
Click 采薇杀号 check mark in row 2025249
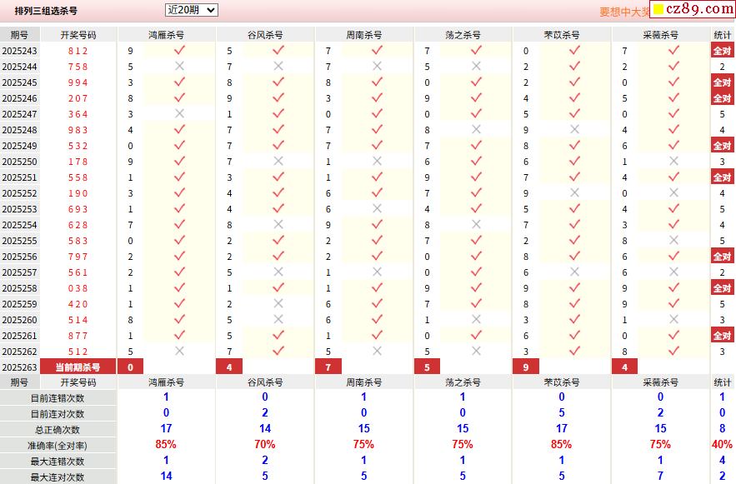[673, 145]
